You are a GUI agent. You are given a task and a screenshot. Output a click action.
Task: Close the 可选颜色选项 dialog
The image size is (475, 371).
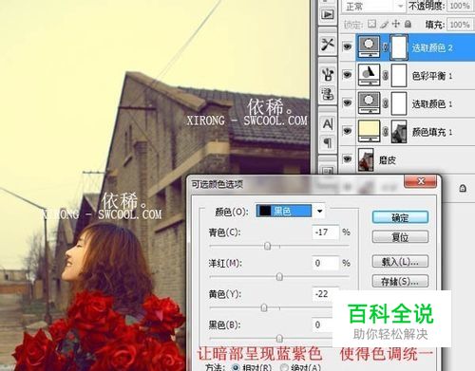pyautogui.click(x=421, y=181)
